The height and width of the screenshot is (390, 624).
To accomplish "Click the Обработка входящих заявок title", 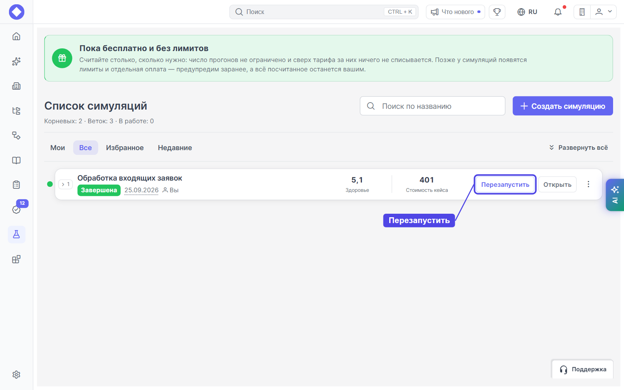I will (130, 178).
